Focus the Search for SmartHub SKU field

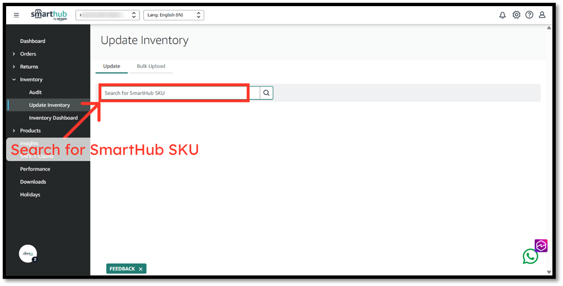coord(179,93)
